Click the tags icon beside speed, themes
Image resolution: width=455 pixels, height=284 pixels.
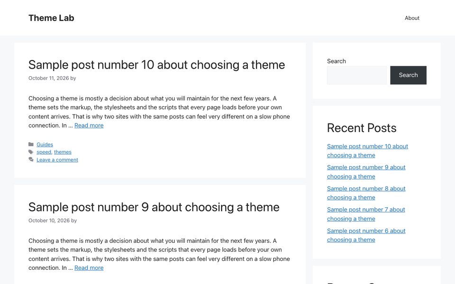tap(31, 152)
